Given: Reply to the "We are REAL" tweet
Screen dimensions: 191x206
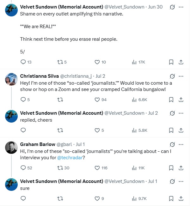Looking at the screenshot, I should tap(23, 62).
